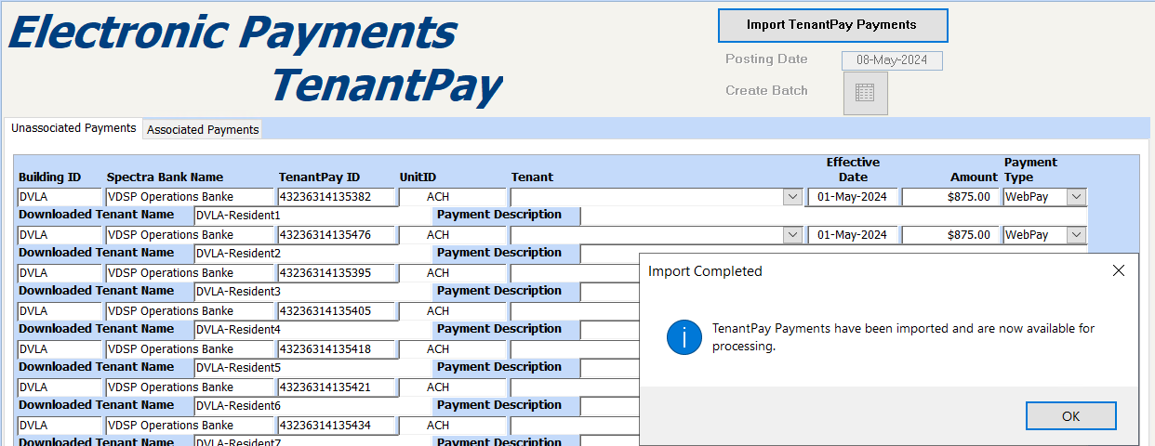Click the TenantPay ID column header
Image resolution: width=1155 pixels, height=446 pixels.
click(x=319, y=177)
